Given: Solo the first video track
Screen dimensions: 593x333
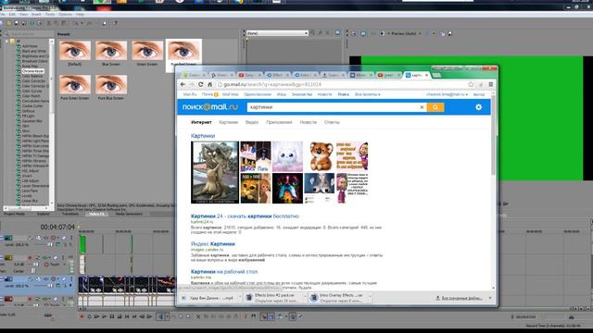Looking at the screenshot, I should (x=71, y=238).
